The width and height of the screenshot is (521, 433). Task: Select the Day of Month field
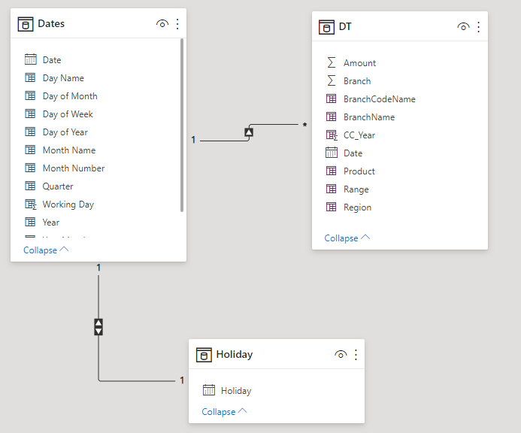70,96
